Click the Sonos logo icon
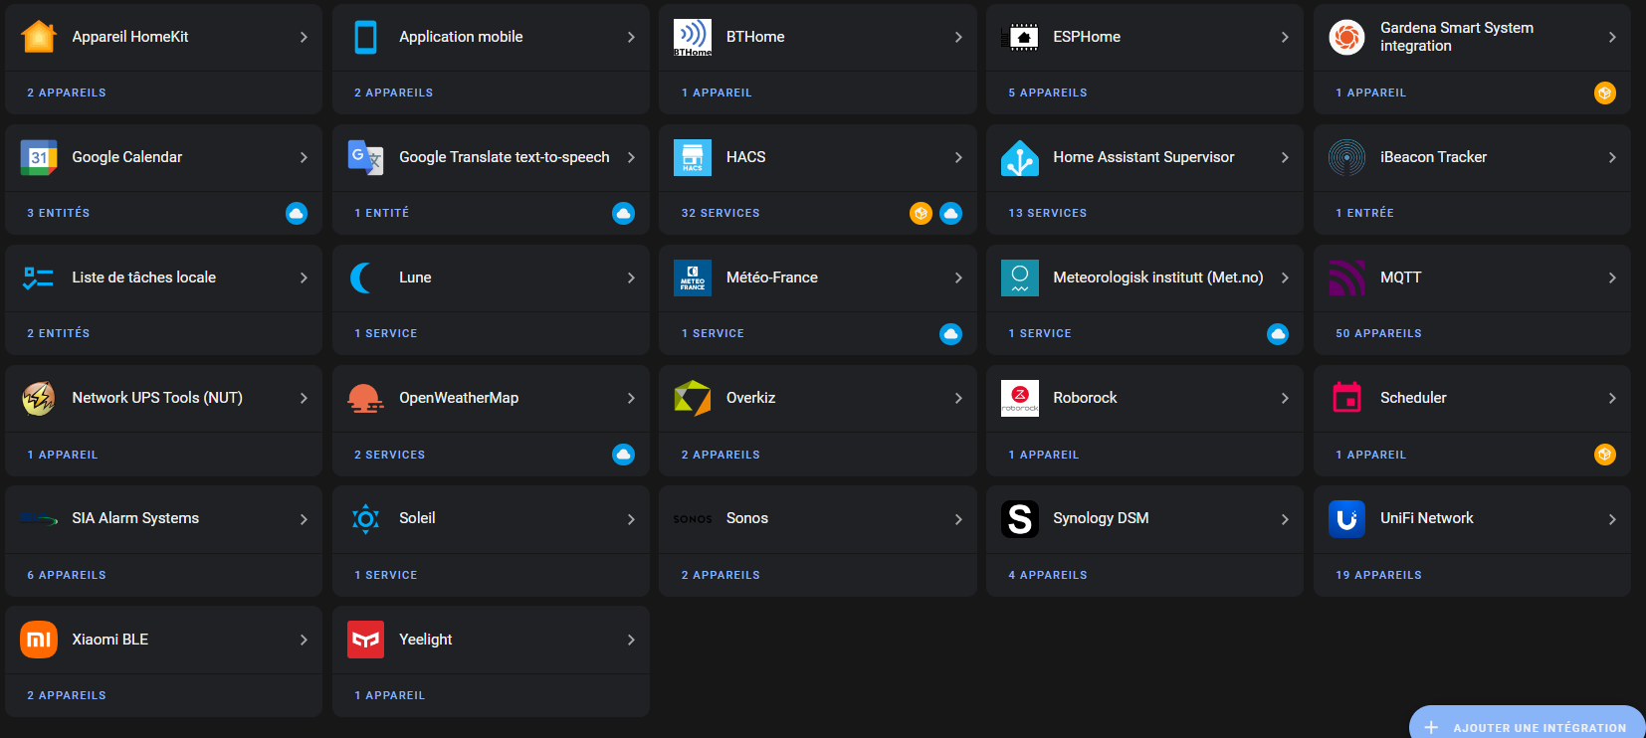The height and width of the screenshot is (738, 1646). 693,519
